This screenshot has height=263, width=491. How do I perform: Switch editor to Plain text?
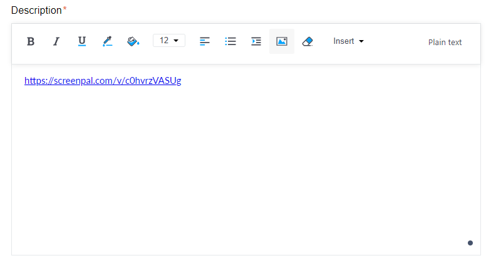click(x=445, y=43)
